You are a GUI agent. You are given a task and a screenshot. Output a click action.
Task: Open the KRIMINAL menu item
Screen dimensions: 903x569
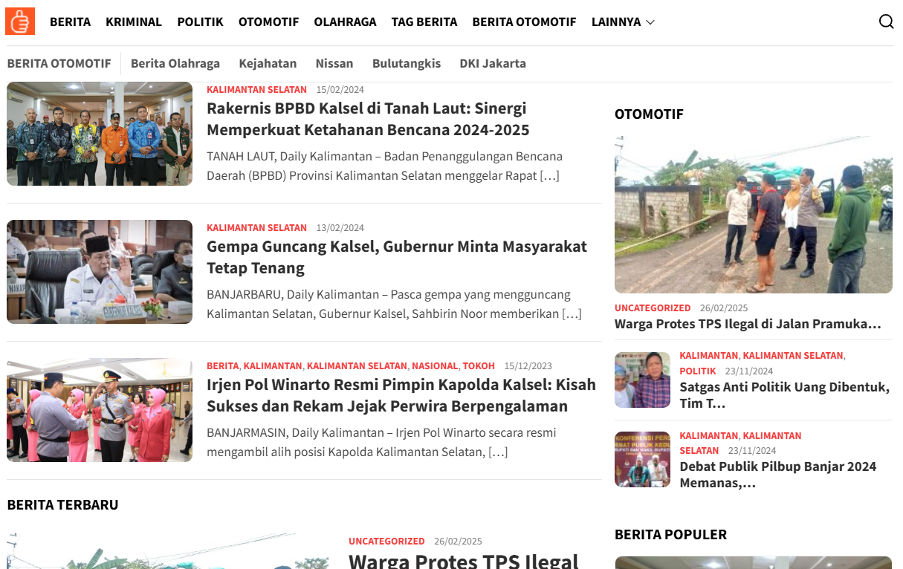[x=134, y=22]
